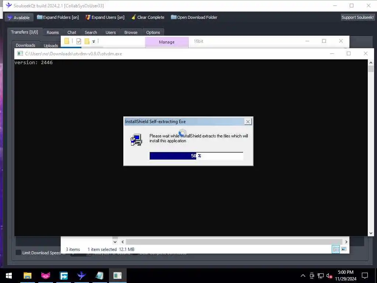The width and height of the screenshot is (377, 283).
Task: Click the Support Soulseek! button
Action: [357, 17]
